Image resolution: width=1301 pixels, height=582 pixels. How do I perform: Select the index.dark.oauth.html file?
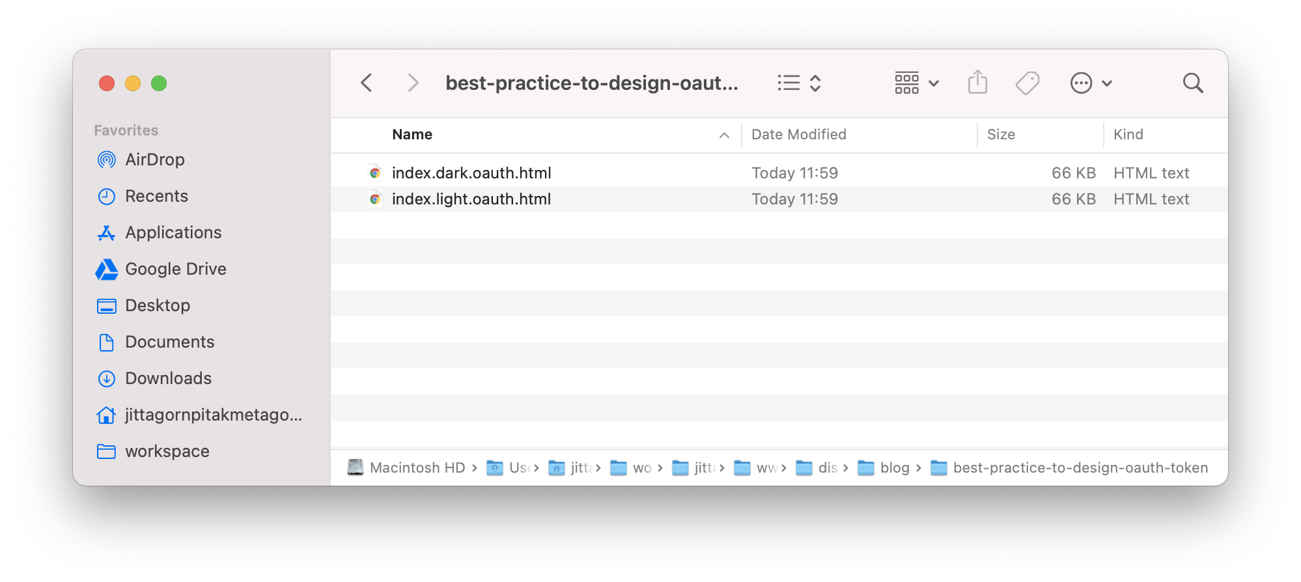(x=471, y=173)
